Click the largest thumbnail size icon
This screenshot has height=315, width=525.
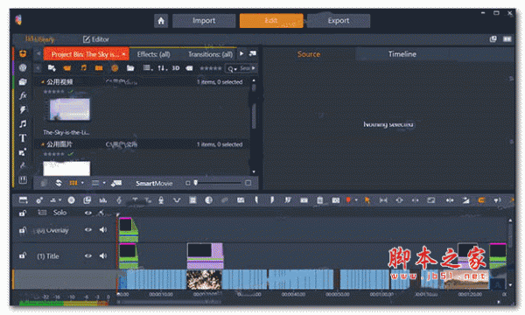pyautogui.click(x=248, y=183)
